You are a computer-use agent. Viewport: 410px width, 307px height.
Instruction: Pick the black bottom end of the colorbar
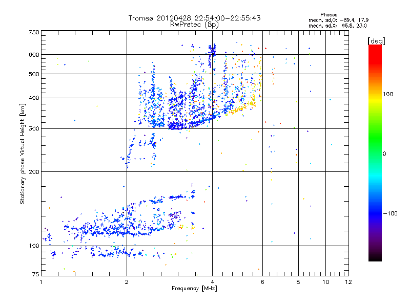click(375, 258)
